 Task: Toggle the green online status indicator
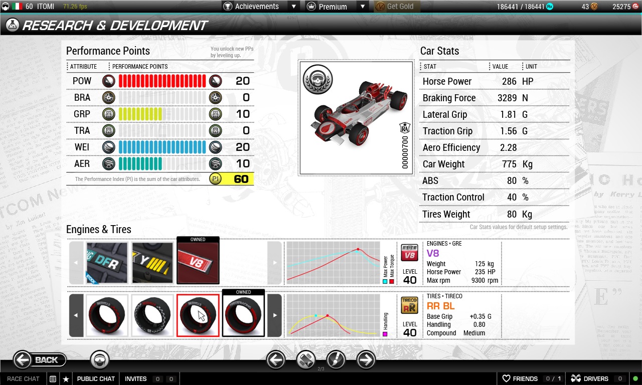tap(635, 378)
